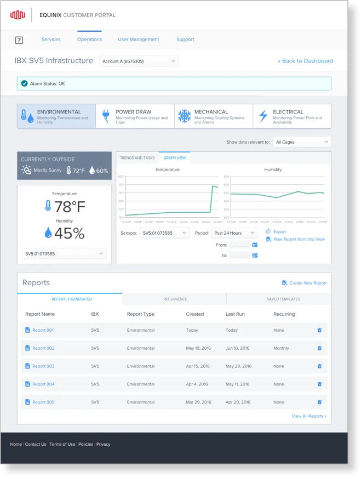Expand the sensor dropdown under 45% humidity
The image size is (361, 477).
(x=64, y=254)
